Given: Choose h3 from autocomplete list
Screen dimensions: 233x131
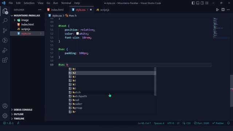Looking at the screenshot, I should point(111,77).
